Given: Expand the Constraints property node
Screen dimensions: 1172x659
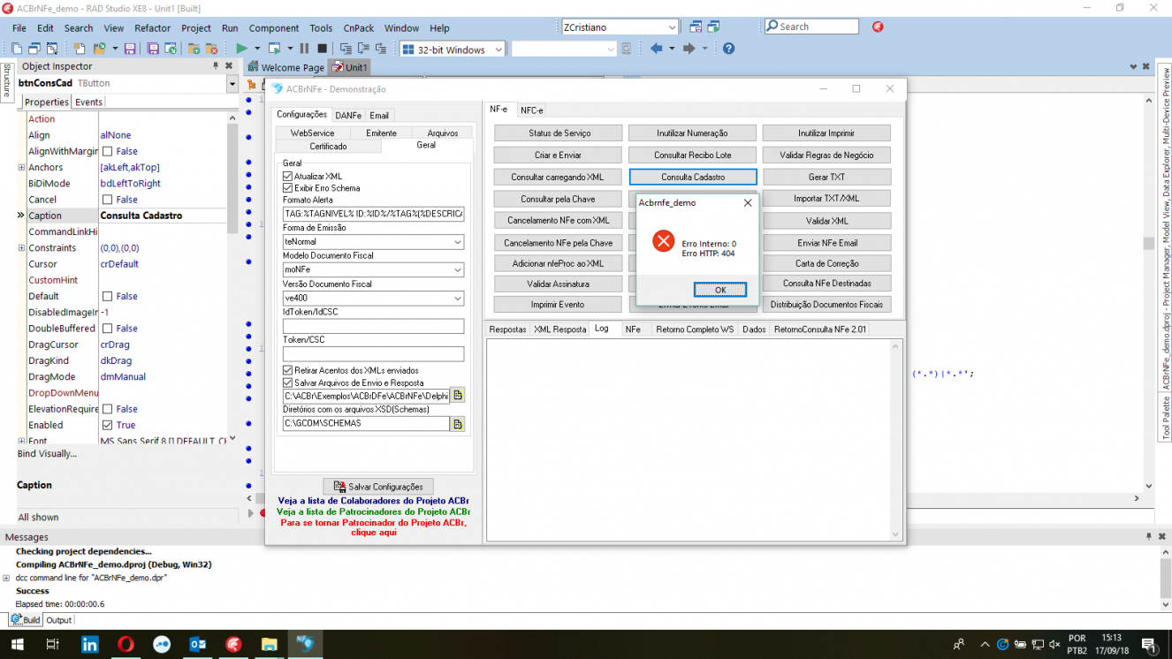Looking at the screenshot, I should tap(21, 248).
